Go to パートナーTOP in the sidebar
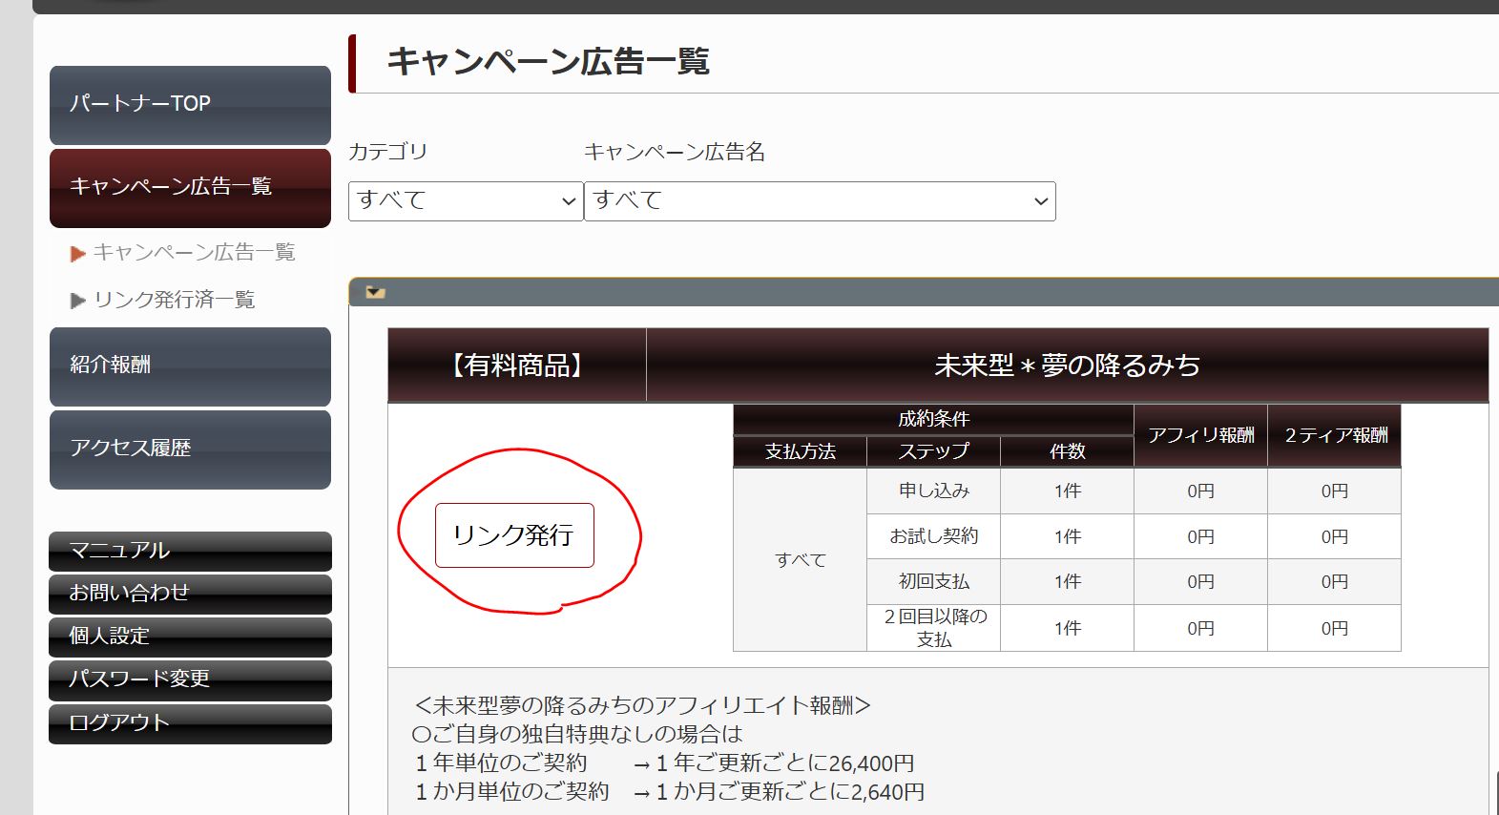The height and width of the screenshot is (815, 1499). 190,104
